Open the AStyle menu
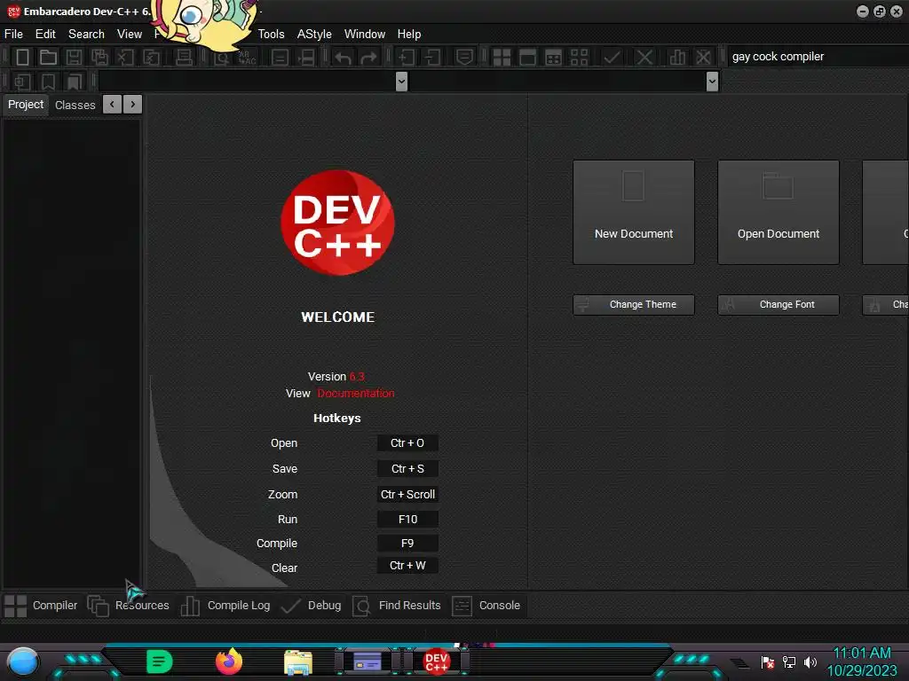The width and height of the screenshot is (909, 681). (314, 35)
